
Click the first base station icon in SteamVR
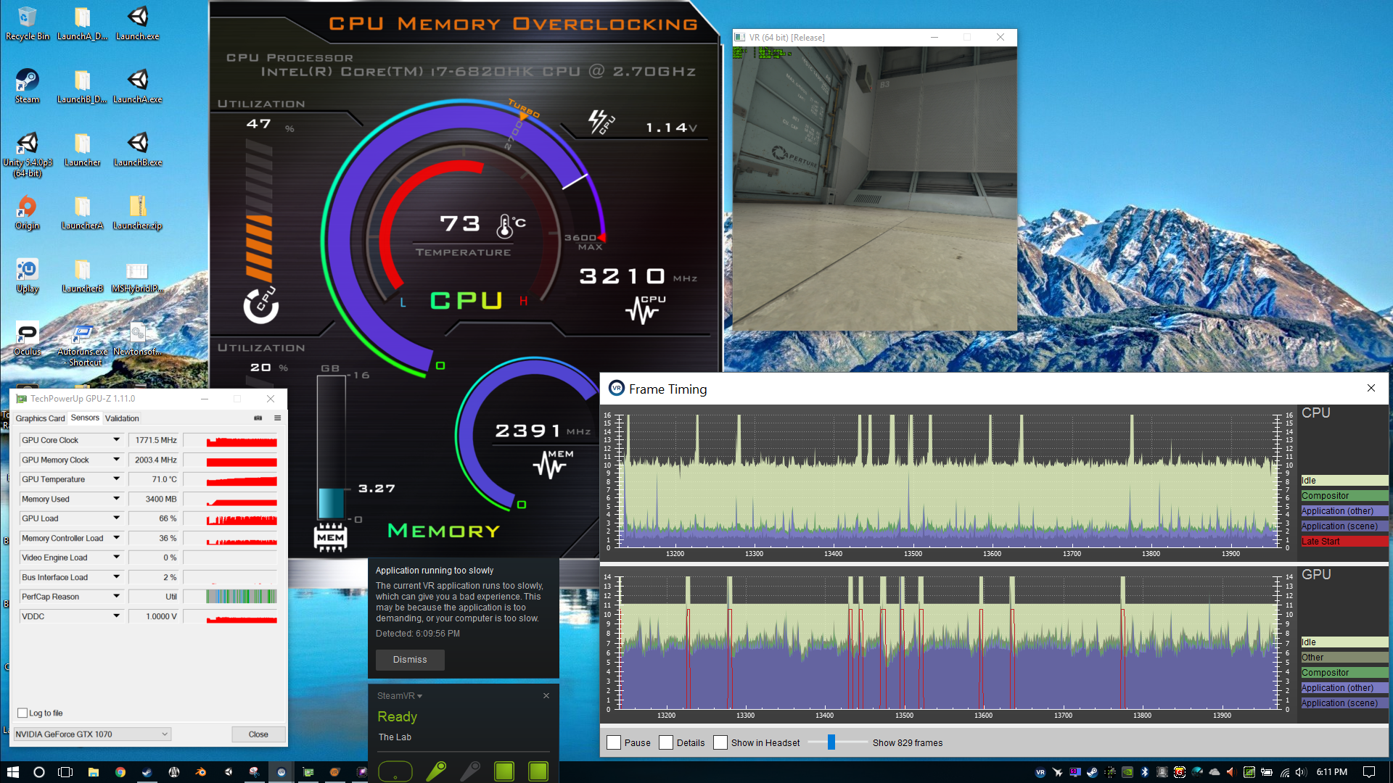(x=504, y=771)
